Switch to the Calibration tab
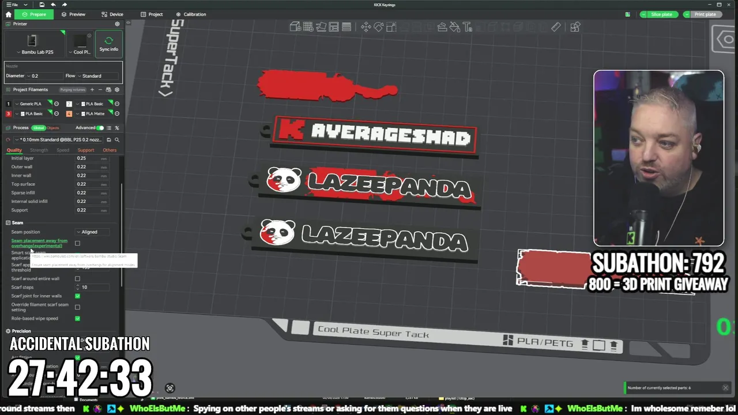The width and height of the screenshot is (738, 415). click(x=191, y=14)
